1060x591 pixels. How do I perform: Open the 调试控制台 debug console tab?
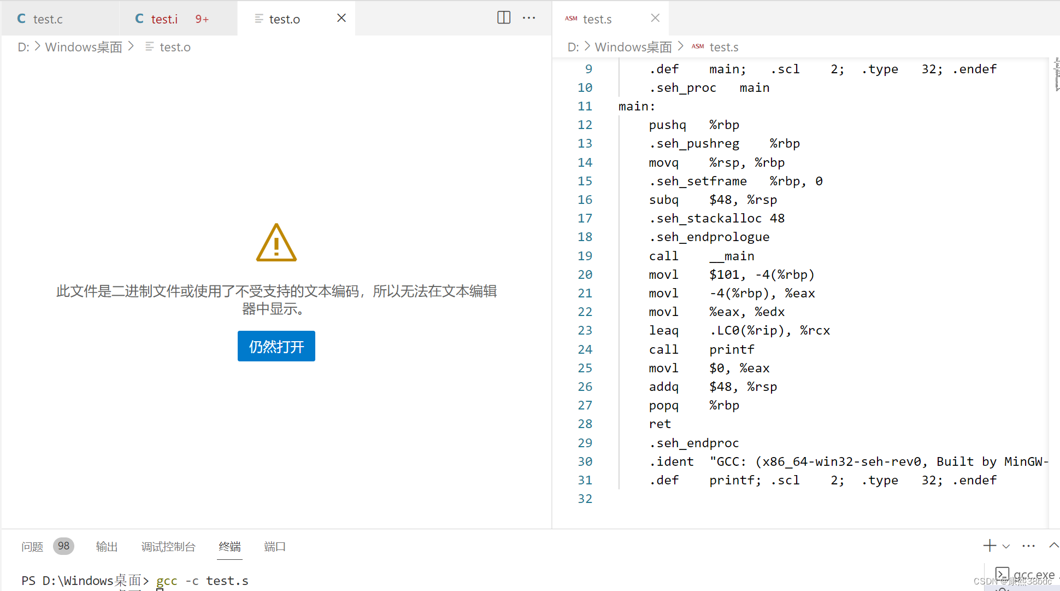click(x=168, y=547)
